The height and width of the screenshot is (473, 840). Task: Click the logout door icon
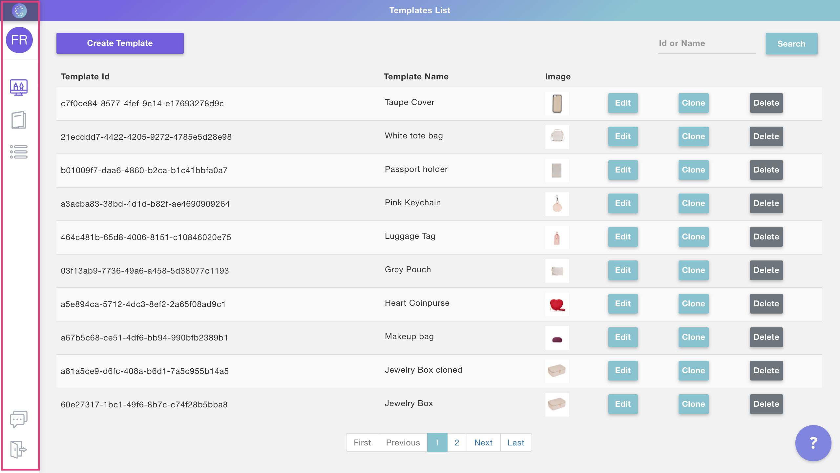pyautogui.click(x=19, y=449)
